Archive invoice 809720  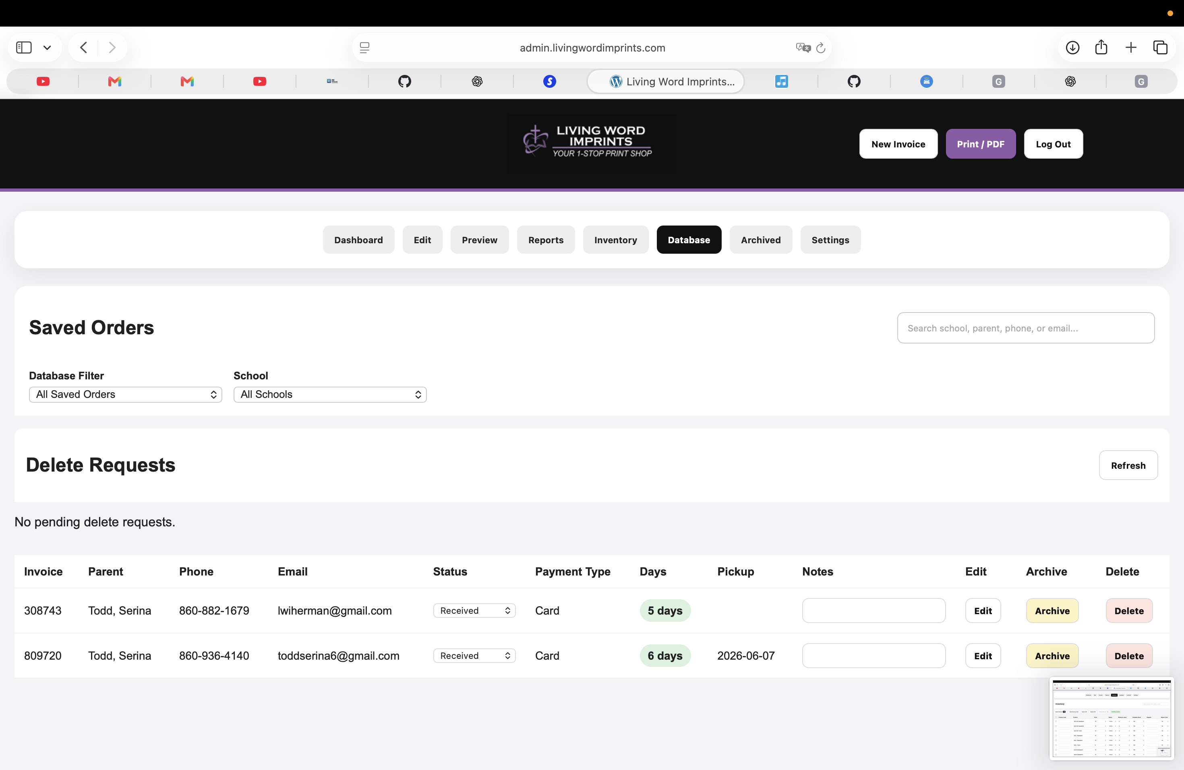tap(1052, 656)
